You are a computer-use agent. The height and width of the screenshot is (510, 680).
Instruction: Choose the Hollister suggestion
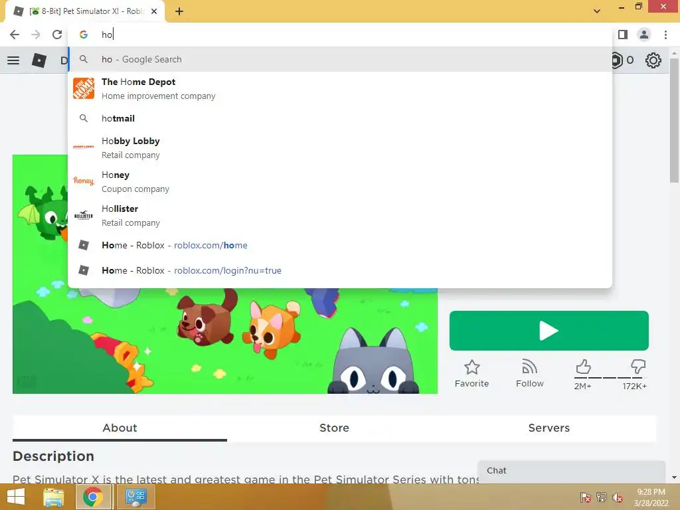click(x=340, y=215)
